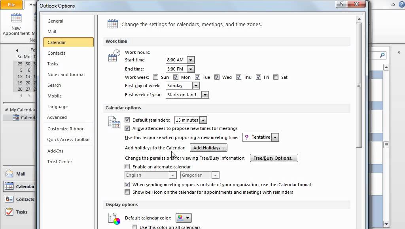Viewport: 405px width, 229px height.
Task: Open the Start time dropdown
Action: (191, 60)
